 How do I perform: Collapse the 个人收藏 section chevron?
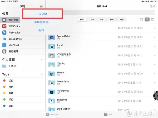[x=42, y=60]
